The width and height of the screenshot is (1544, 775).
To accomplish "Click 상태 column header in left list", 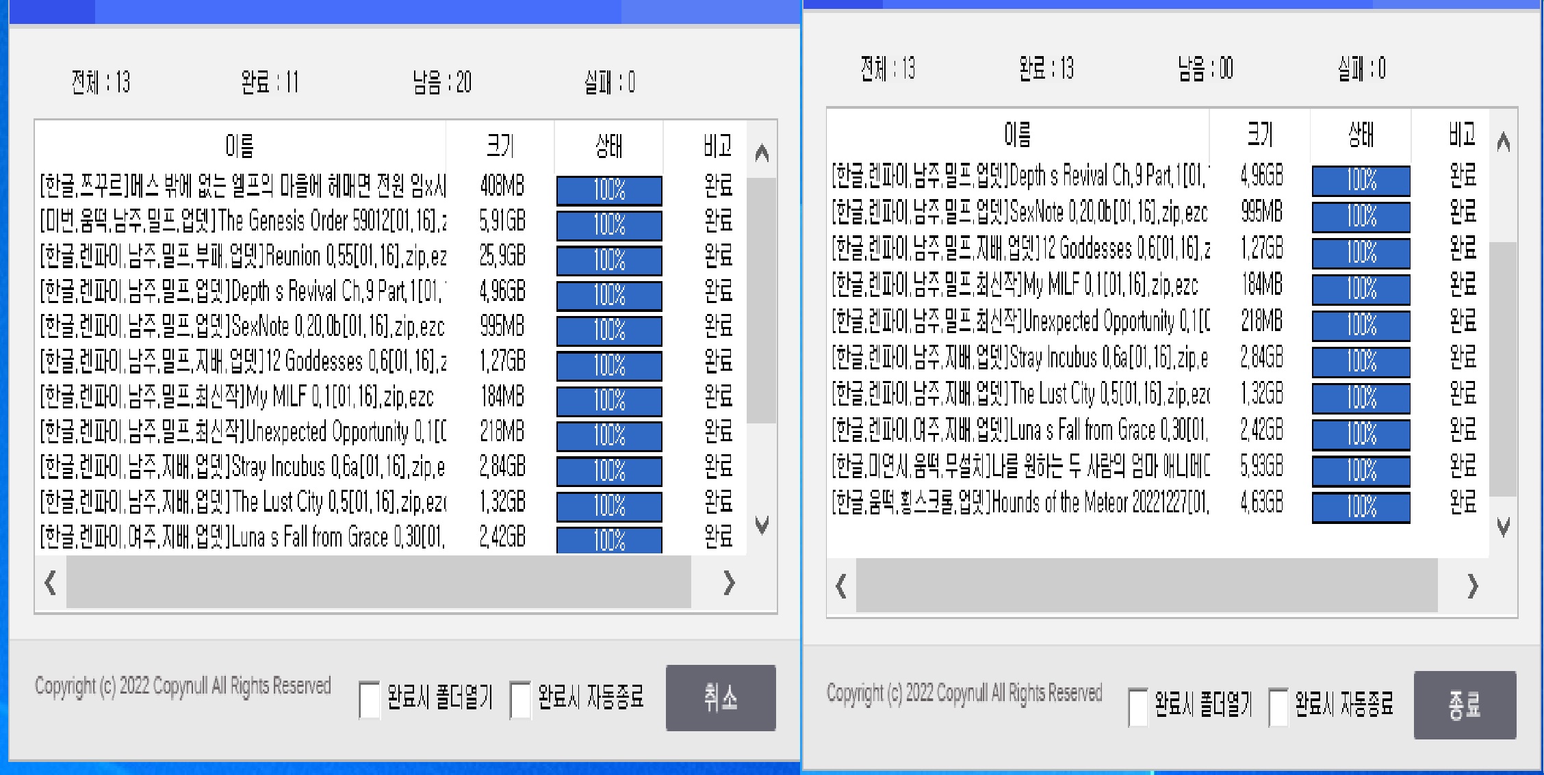I will pos(608,145).
